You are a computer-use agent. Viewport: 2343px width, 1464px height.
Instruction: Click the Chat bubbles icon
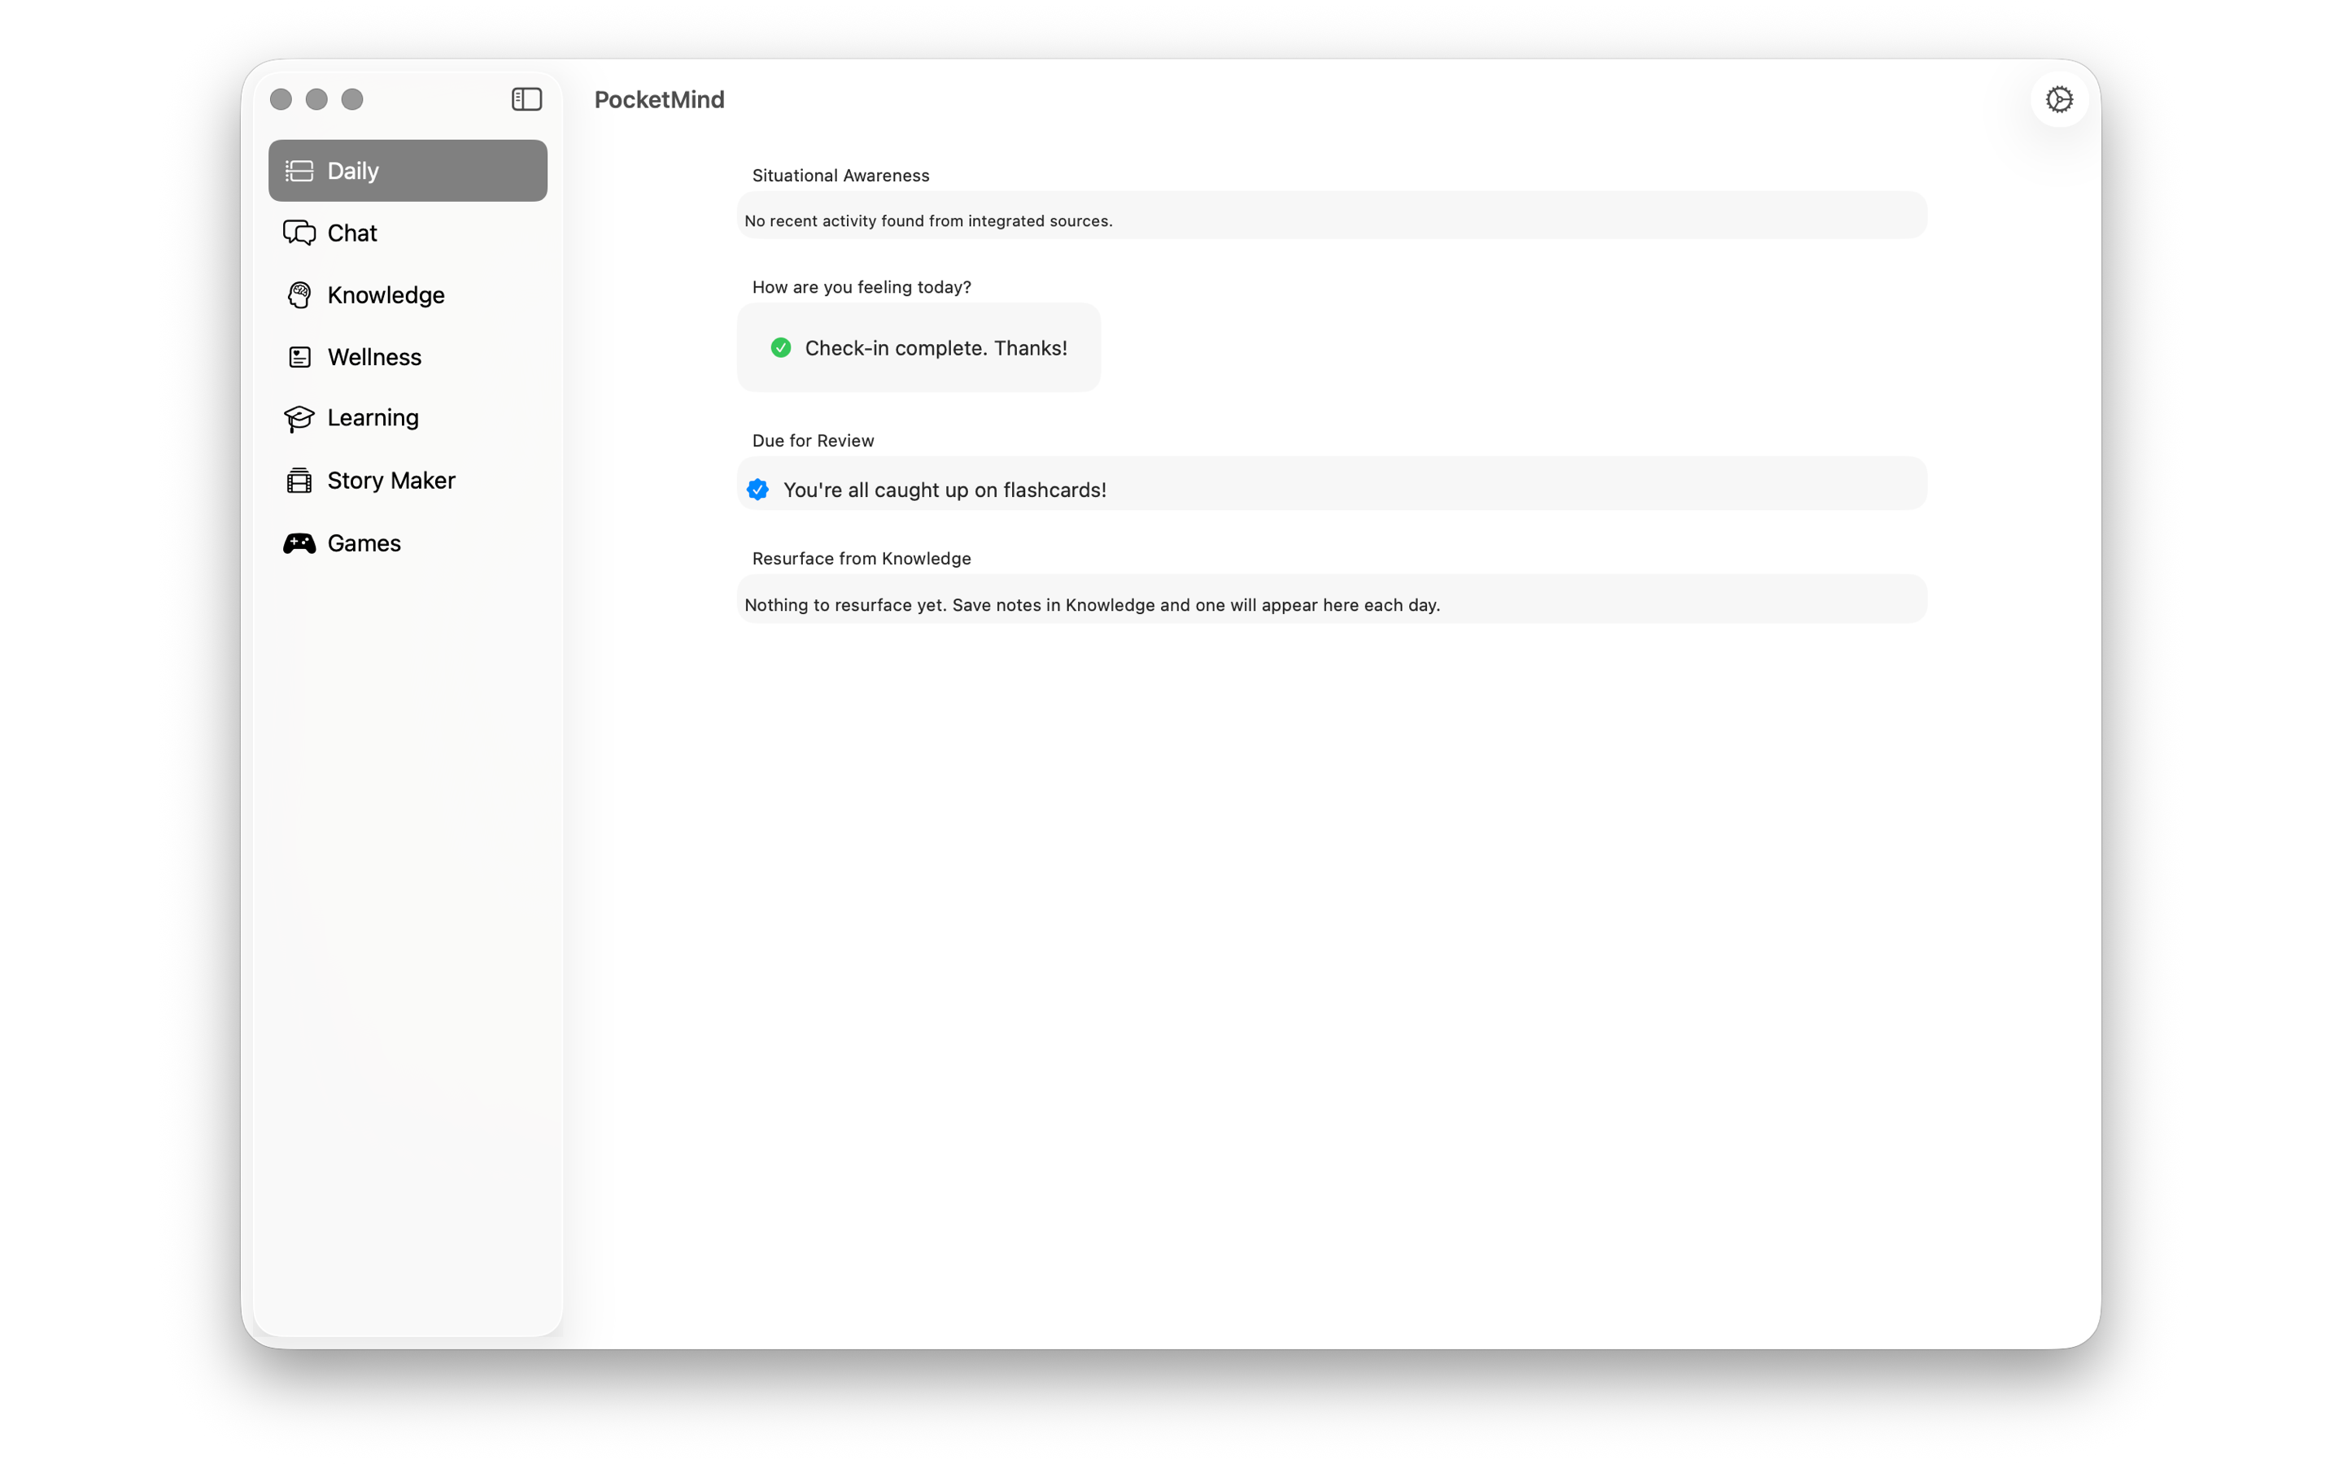point(299,233)
